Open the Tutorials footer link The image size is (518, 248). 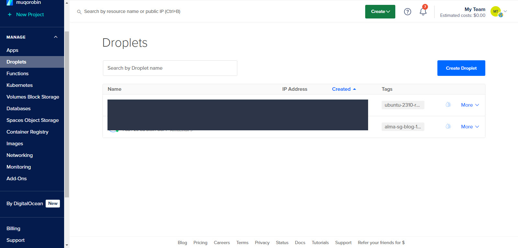(x=320, y=242)
